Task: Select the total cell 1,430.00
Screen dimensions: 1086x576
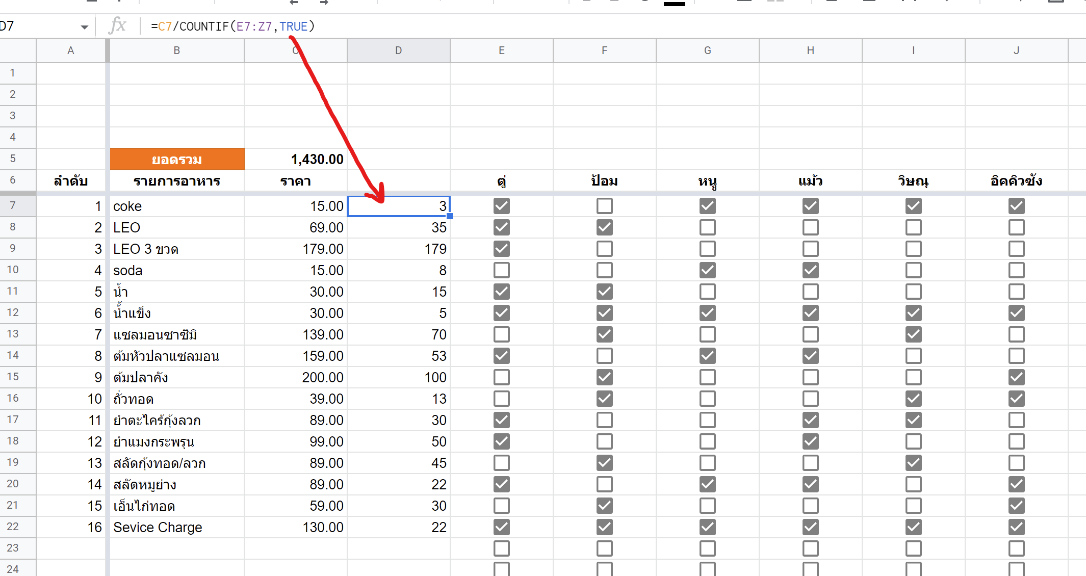Action: 296,159
